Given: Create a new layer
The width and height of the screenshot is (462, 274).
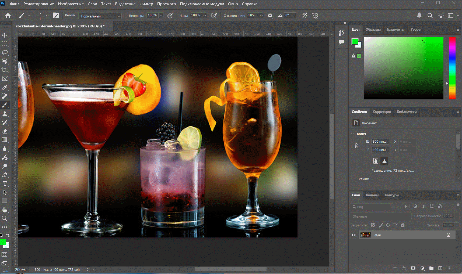Looking at the screenshot, I should click(440, 268).
